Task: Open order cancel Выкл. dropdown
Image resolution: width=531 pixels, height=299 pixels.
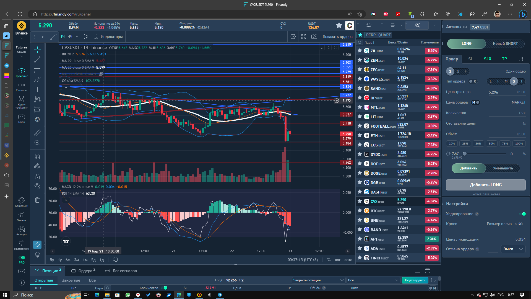Action: click(513, 249)
